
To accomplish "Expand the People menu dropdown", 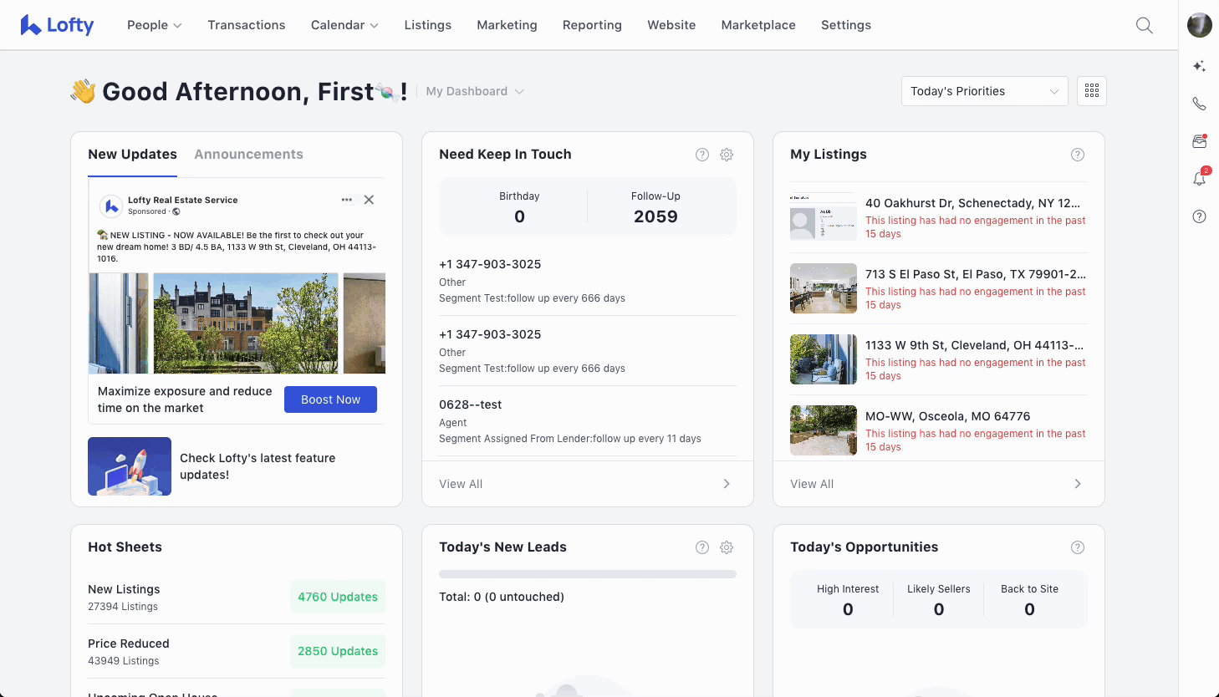I will coord(154,25).
